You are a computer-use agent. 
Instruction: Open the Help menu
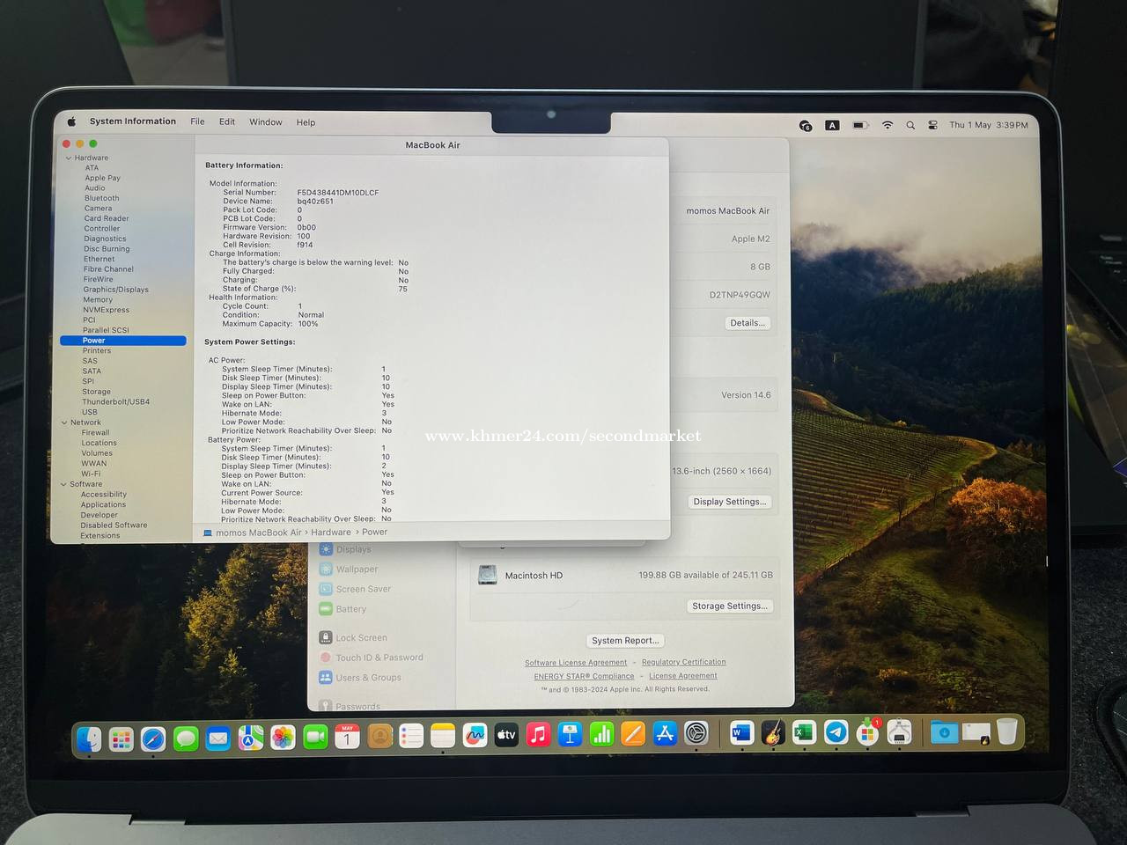tap(306, 122)
